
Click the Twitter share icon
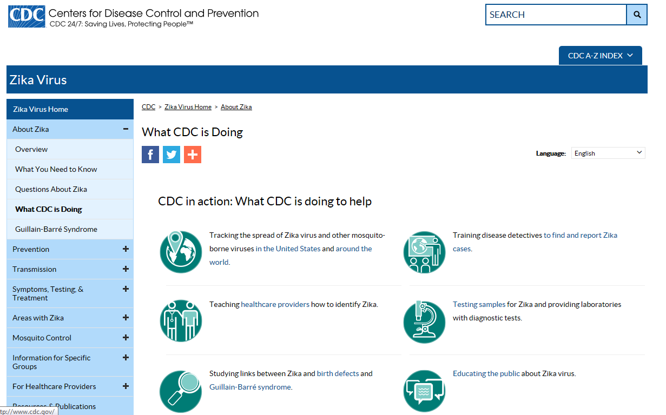pyautogui.click(x=172, y=155)
